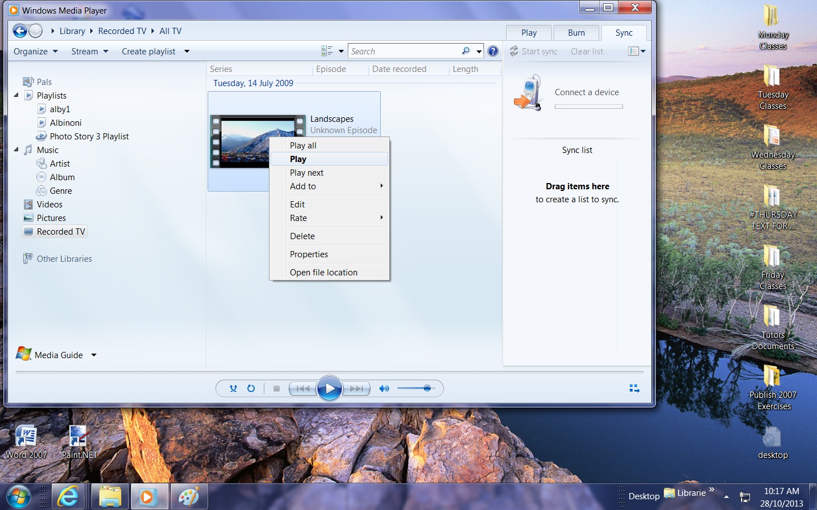
Task: Collapse the Playlists tree node
Action: (16, 95)
